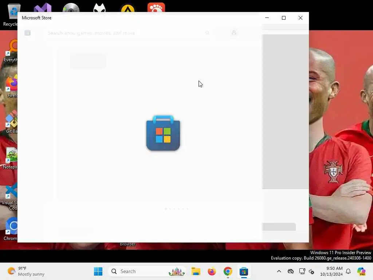Viewport: 373px width, 280px height.
Task: Click the faded Store search field
Action: point(129,33)
